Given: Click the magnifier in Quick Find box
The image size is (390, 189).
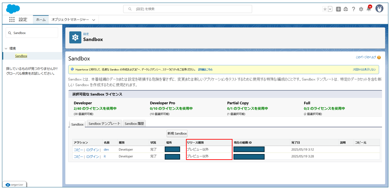Looking at the screenshot, I should pyautogui.click(x=10, y=33).
